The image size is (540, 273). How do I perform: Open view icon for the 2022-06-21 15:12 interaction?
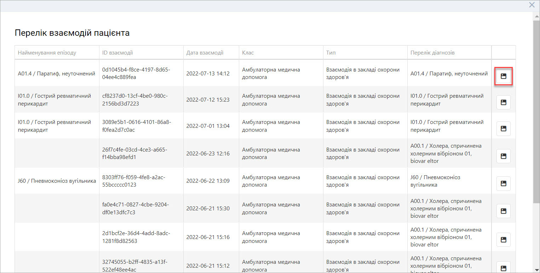[x=503, y=267]
